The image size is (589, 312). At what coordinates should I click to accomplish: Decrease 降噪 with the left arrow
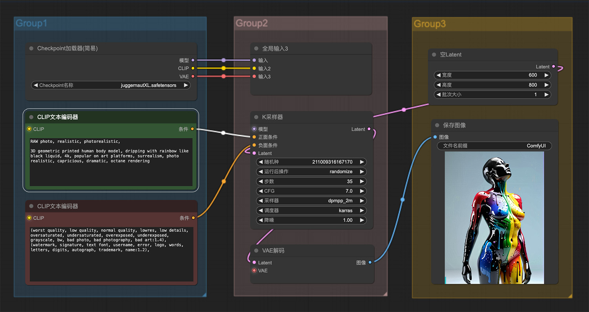(x=261, y=220)
